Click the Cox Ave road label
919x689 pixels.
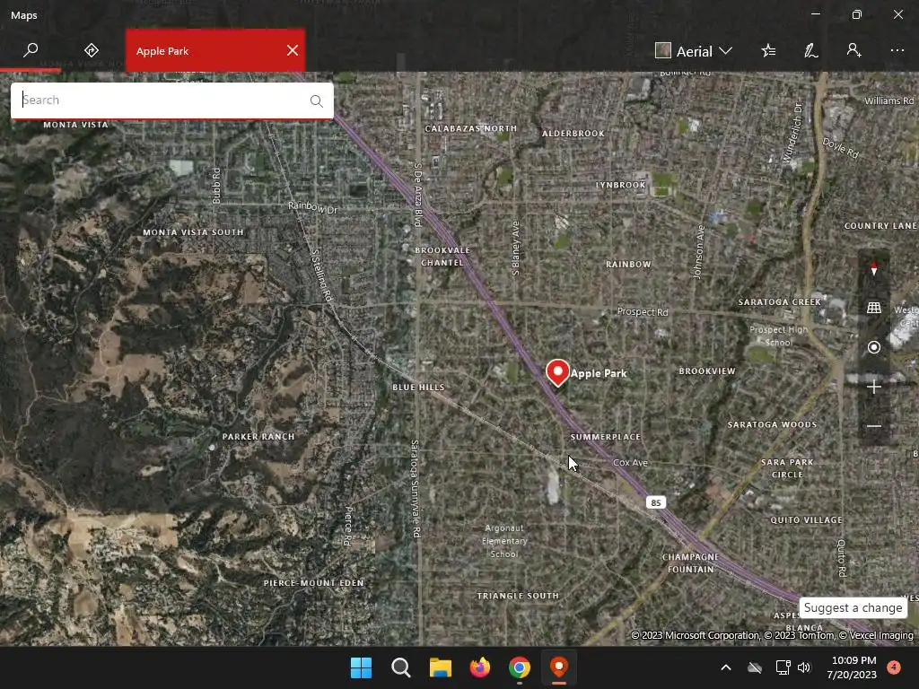(x=630, y=462)
